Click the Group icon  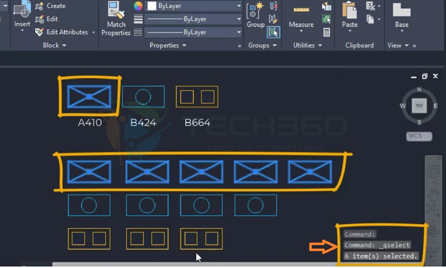[255, 11]
